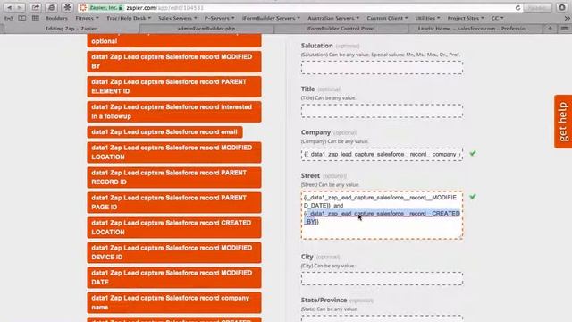572x322 pixels.
Task: Open the P-Servers bookmarks dropdown
Action: (219, 18)
